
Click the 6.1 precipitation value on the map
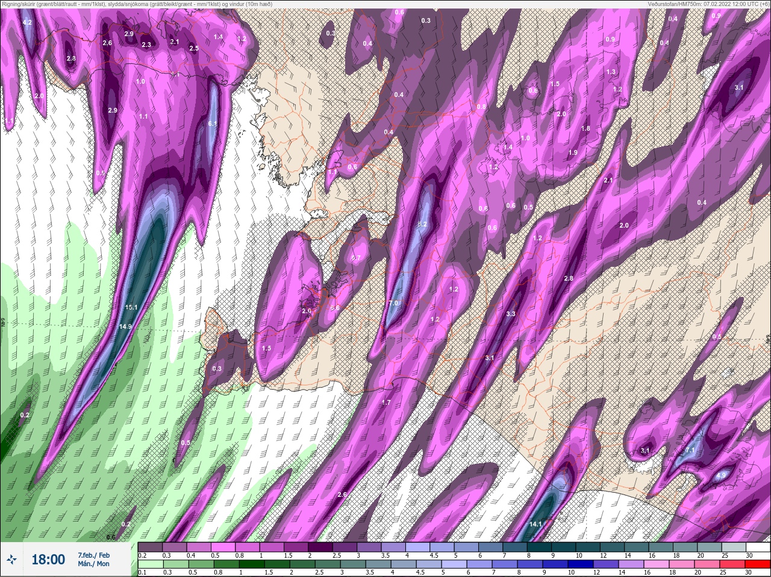212,123
